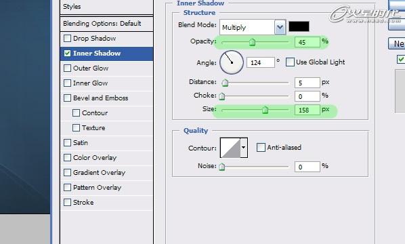Enable the Stroke checkbox

67,203
